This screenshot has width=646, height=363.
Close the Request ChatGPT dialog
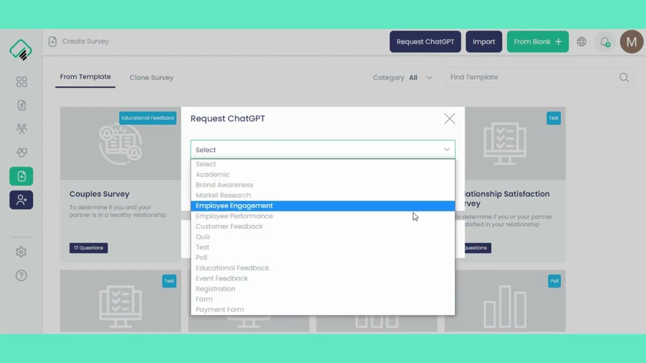coord(450,119)
